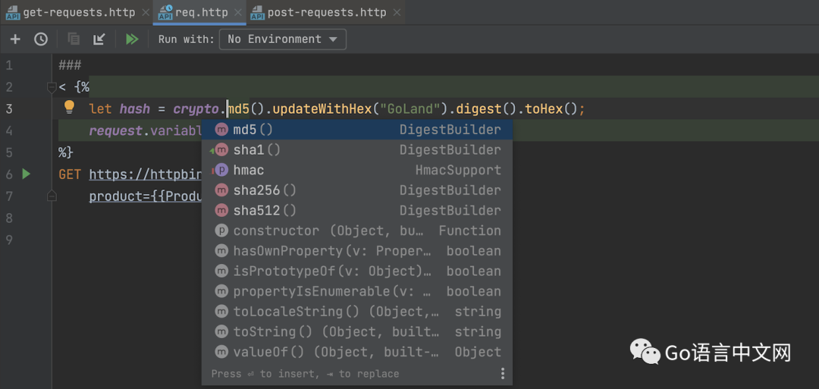Toggle the fold marker on line 7

pos(52,196)
